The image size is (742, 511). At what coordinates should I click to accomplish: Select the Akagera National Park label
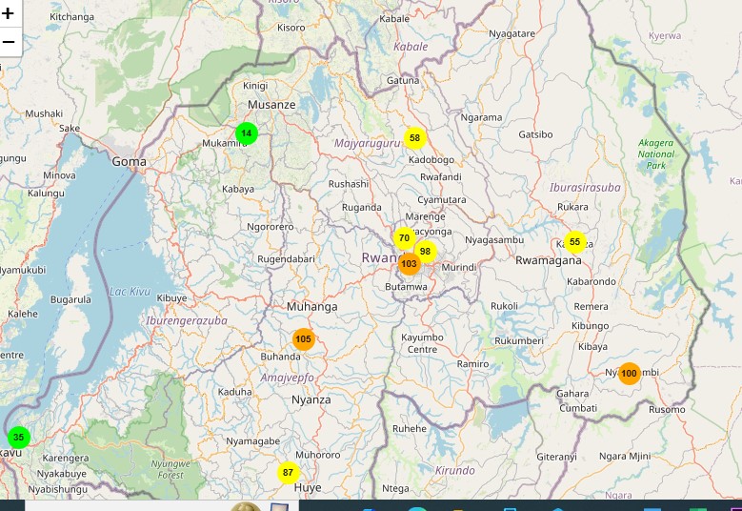pos(655,153)
